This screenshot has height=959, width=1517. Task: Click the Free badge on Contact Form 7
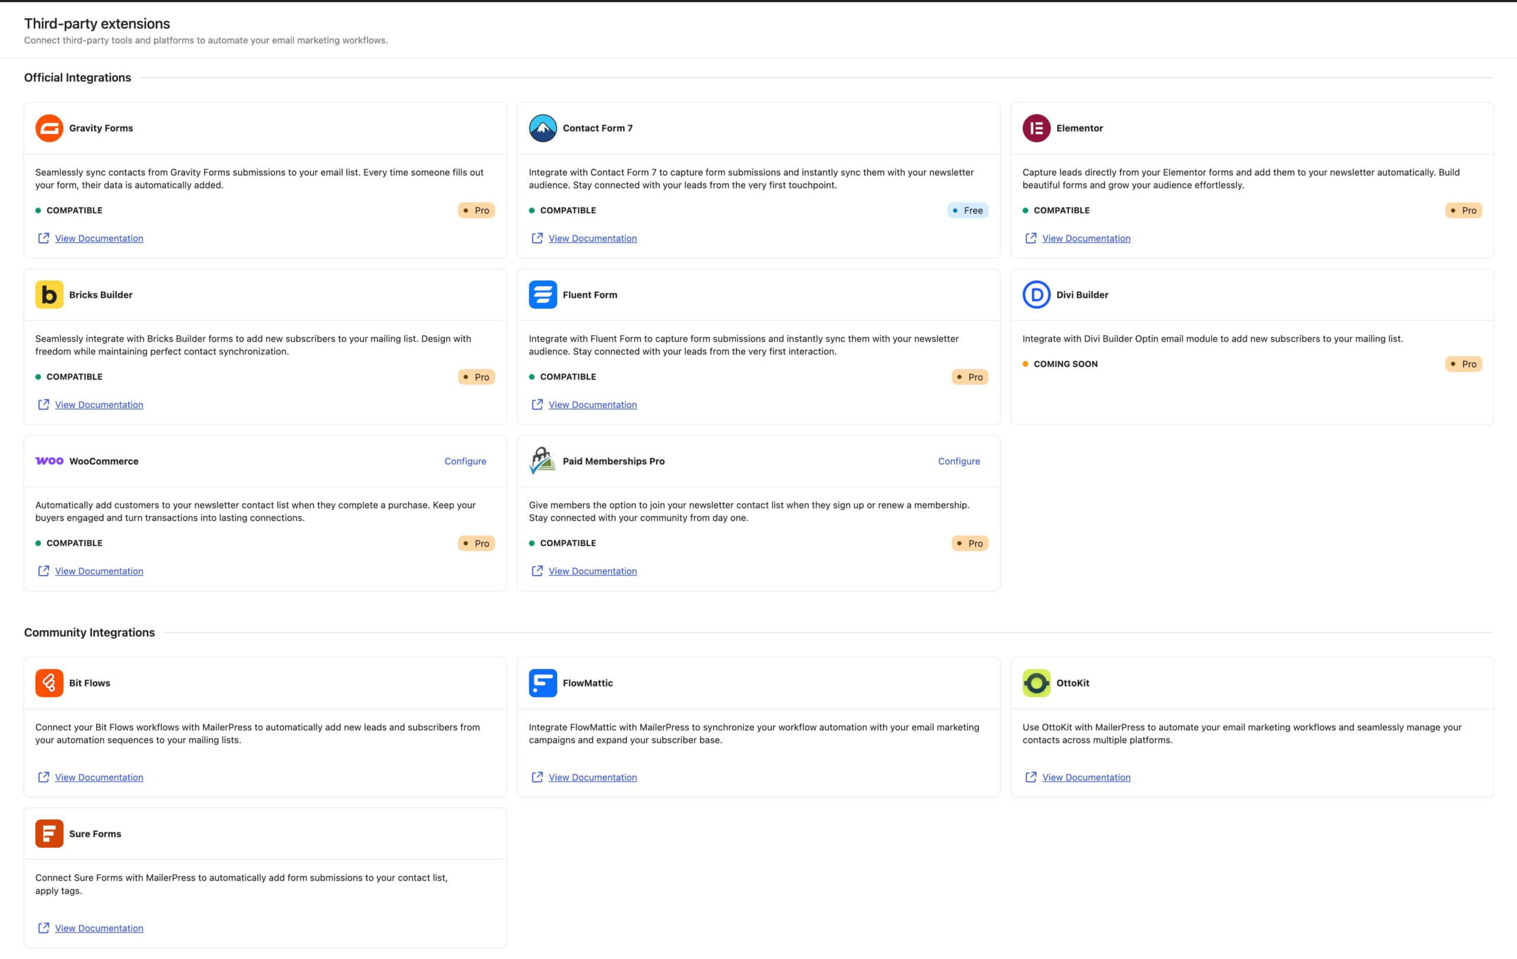pos(968,210)
